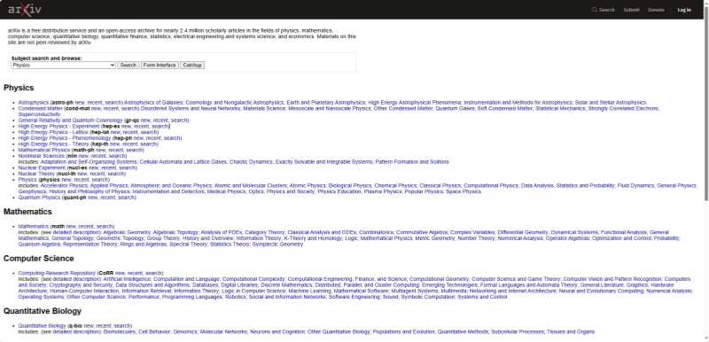This screenshot has height=342, width=709.
Task: Open Astrophysics of Galaxies link
Action: (x=153, y=103)
